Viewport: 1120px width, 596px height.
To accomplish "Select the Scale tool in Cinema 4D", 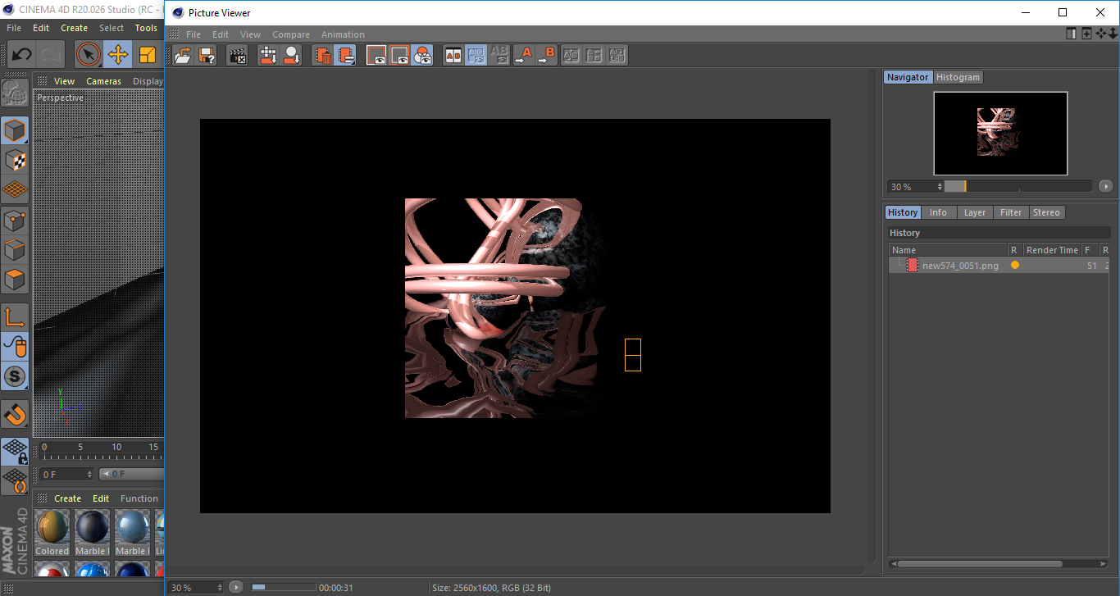I will (147, 55).
